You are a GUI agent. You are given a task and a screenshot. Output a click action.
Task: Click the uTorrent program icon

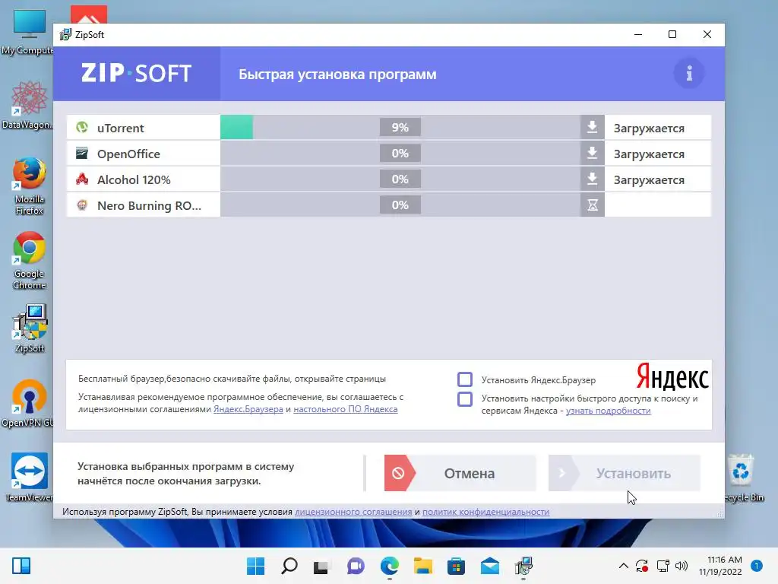click(82, 128)
